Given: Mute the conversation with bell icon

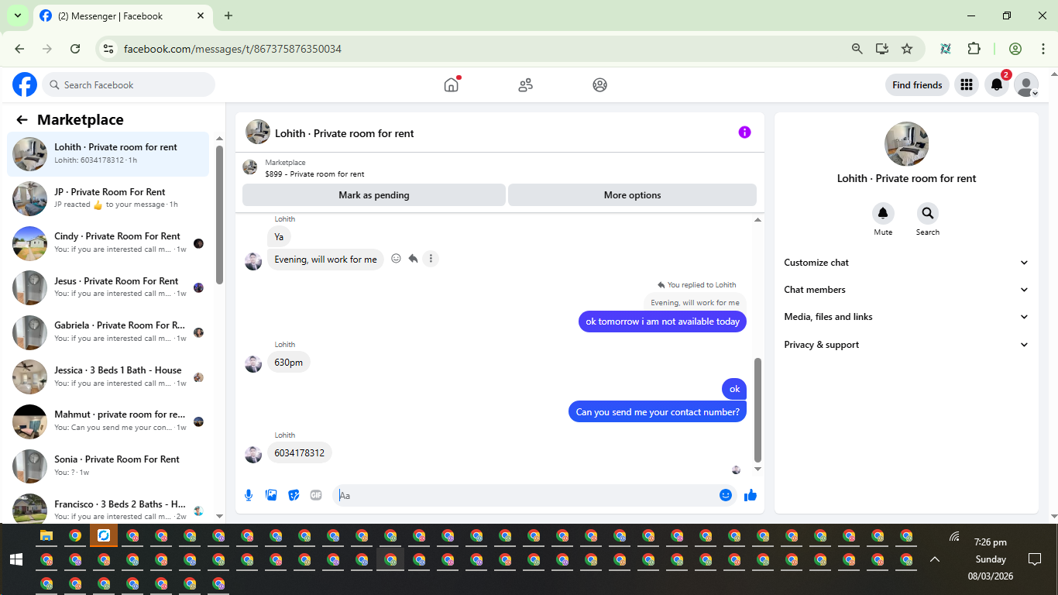Looking at the screenshot, I should click(883, 214).
